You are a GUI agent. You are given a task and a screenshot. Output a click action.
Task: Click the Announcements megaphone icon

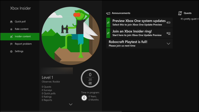(108, 13)
